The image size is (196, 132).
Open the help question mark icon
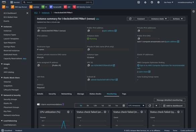click(152, 2)
